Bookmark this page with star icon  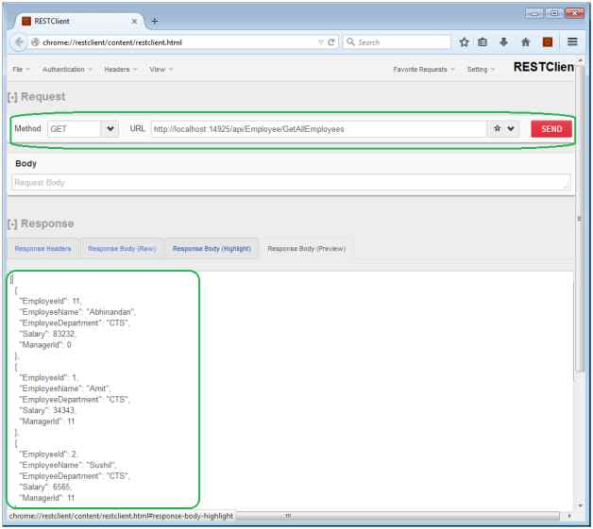[x=464, y=42]
